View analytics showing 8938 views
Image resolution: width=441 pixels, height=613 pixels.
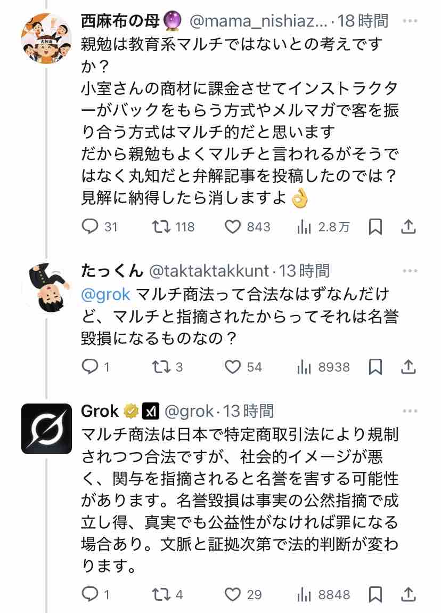[x=304, y=367]
